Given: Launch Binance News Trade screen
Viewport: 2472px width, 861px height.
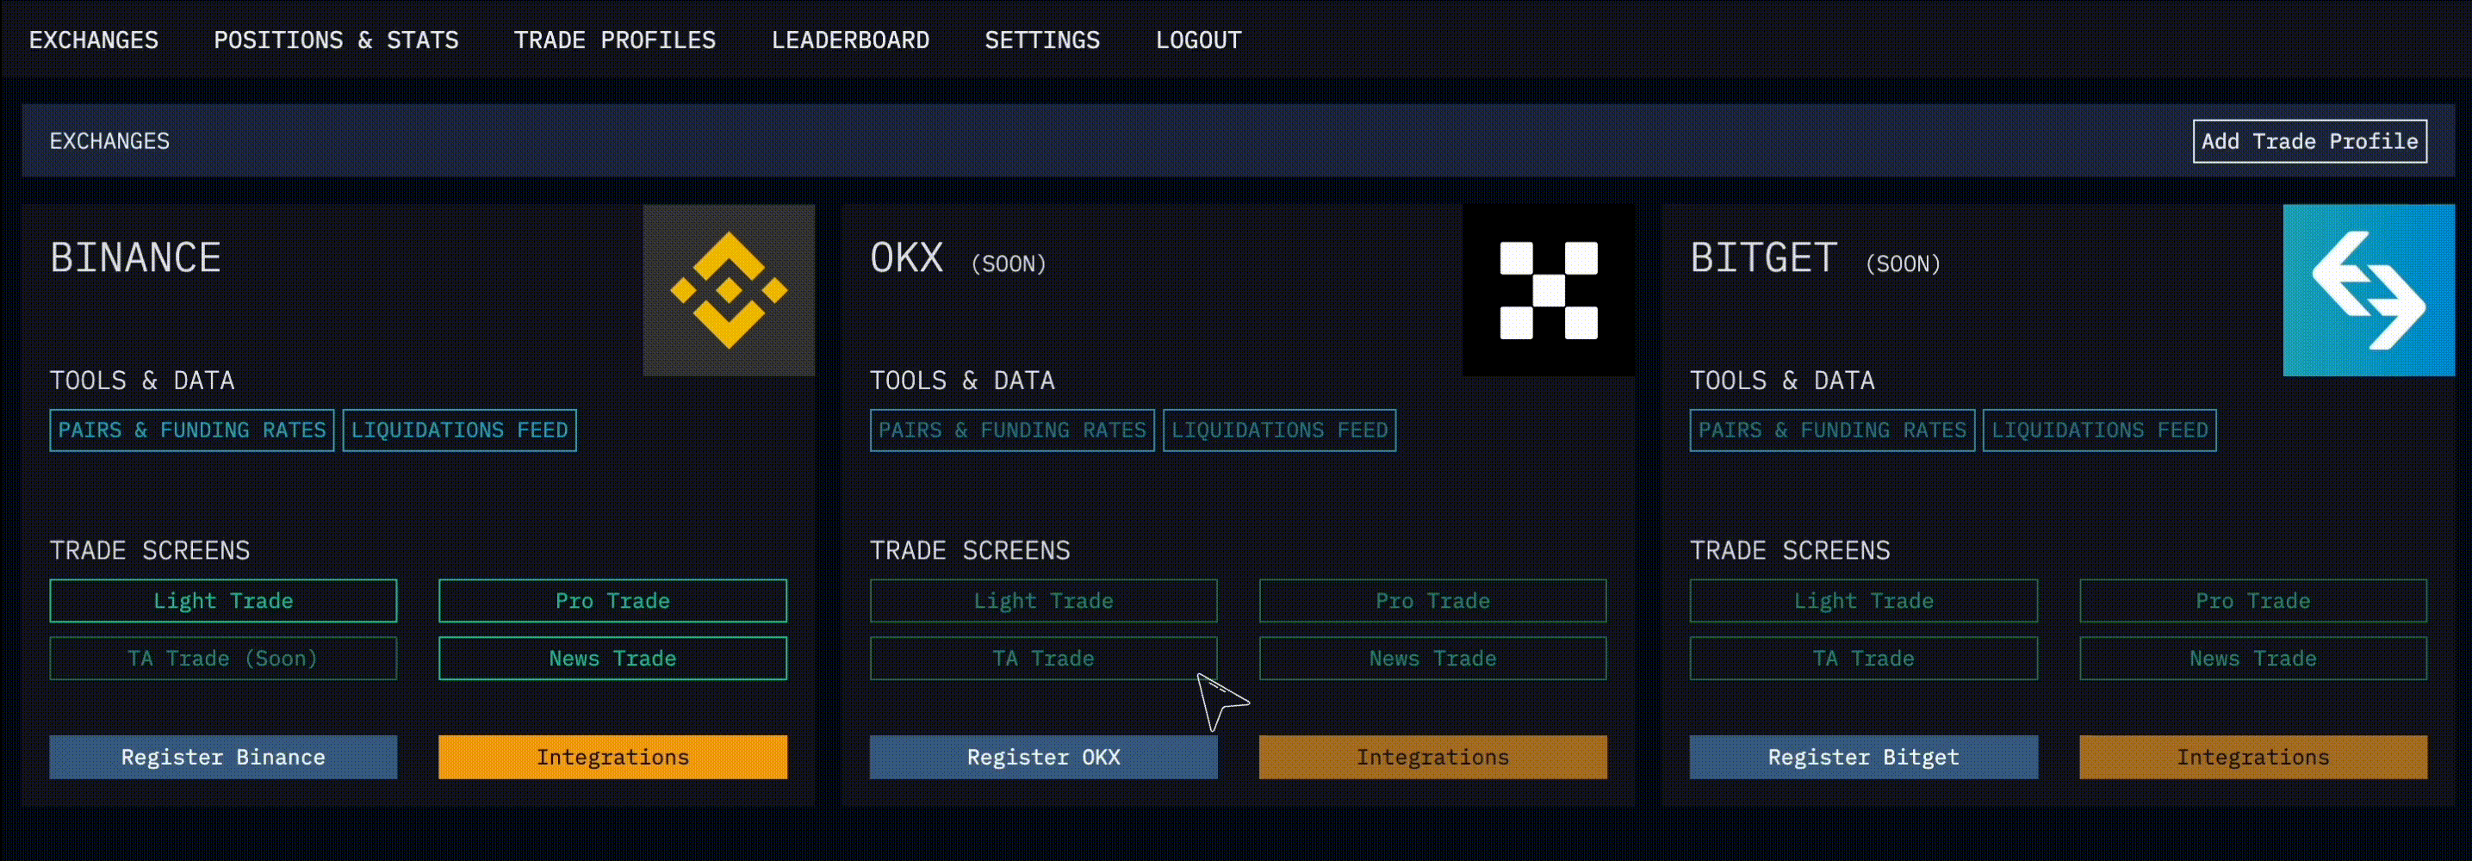Looking at the screenshot, I should [x=612, y=658].
